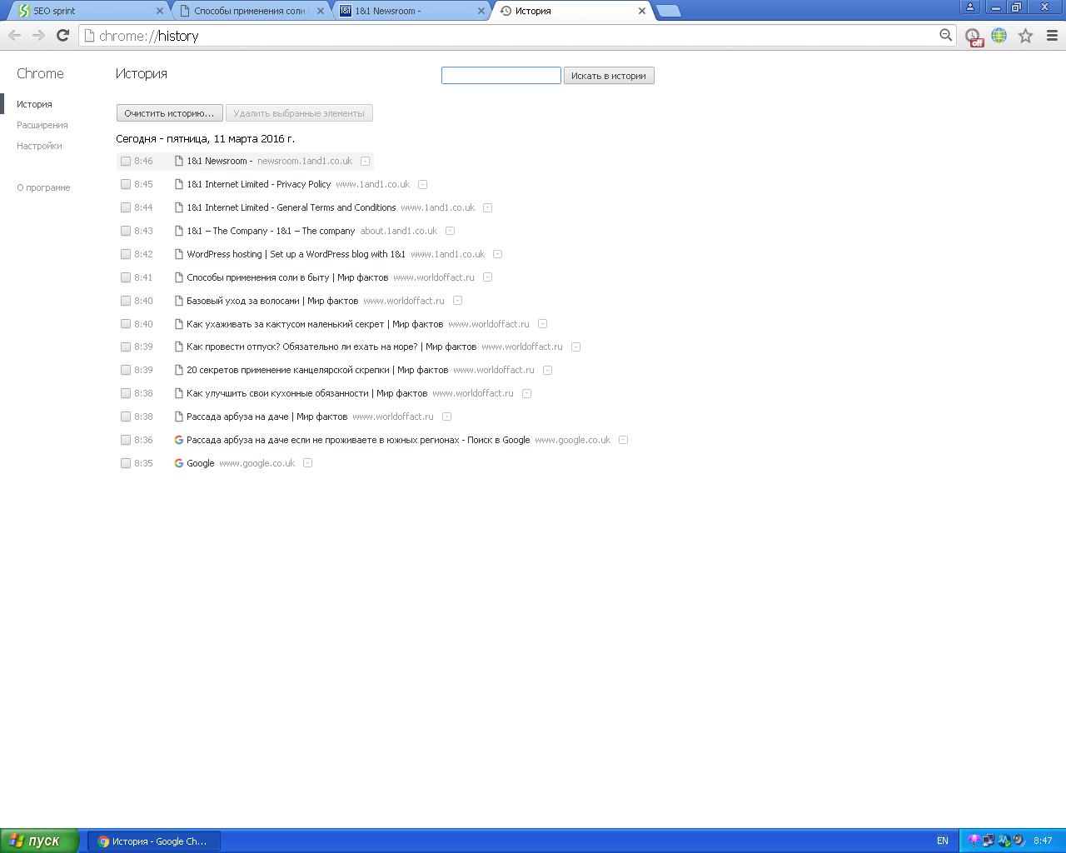Open Как улучшить свои кухонные обязанности link
The height and width of the screenshot is (853, 1066).
[x=306, y=393]
